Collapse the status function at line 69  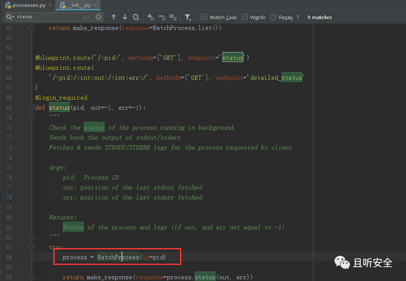click(32, 108)
